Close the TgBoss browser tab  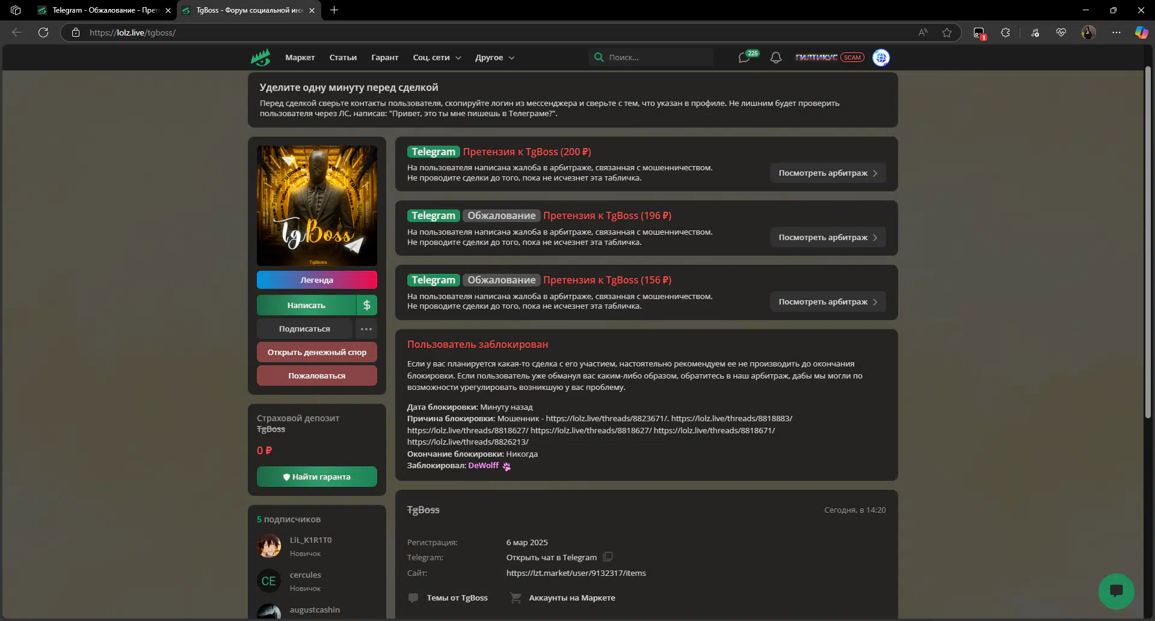point(312,10)
